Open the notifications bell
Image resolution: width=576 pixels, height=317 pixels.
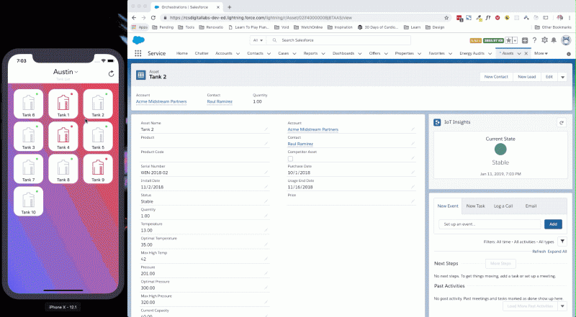[554, 40]
